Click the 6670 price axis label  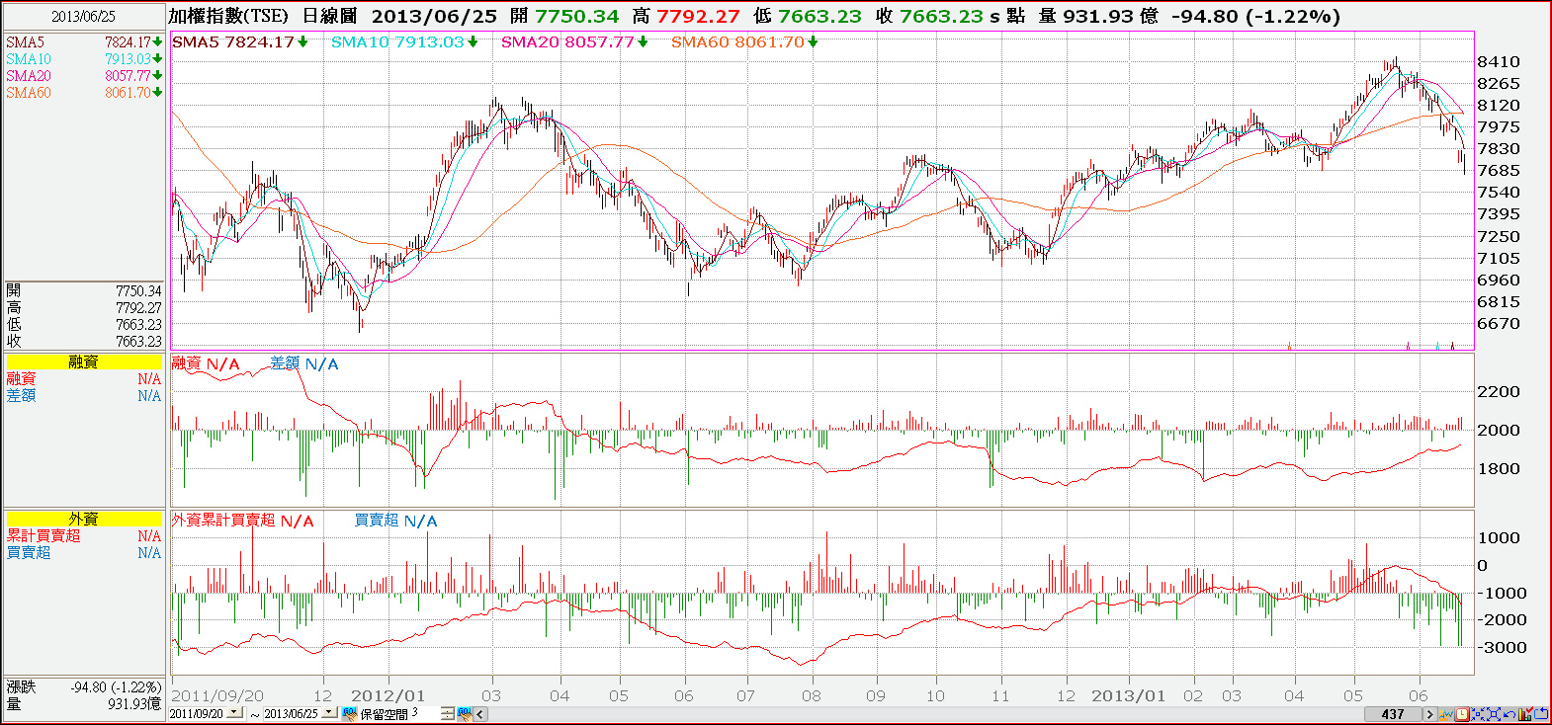[x=1499, y=323]
